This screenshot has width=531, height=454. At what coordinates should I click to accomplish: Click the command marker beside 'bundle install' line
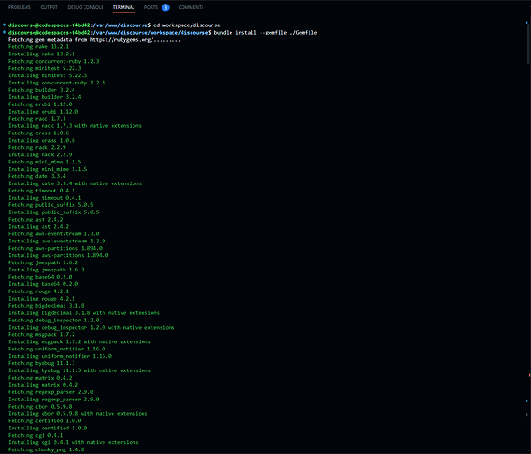[x=5, y=32]
